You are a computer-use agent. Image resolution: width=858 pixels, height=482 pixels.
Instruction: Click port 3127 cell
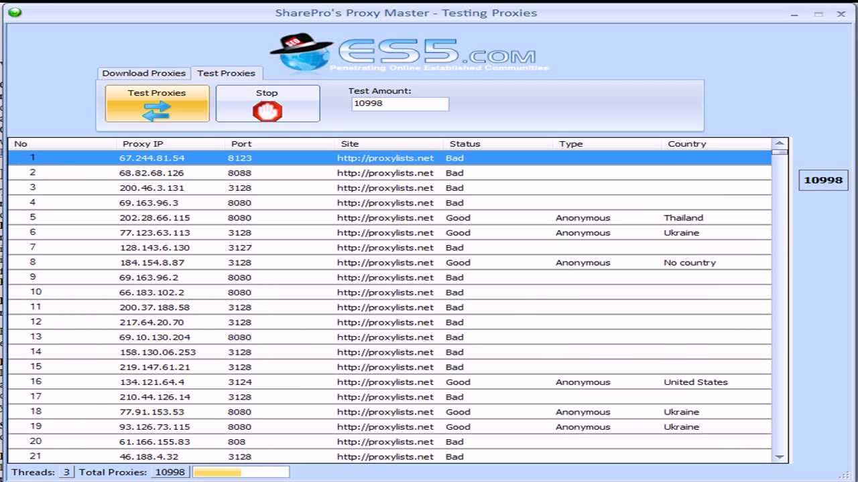tap(239, 248)
